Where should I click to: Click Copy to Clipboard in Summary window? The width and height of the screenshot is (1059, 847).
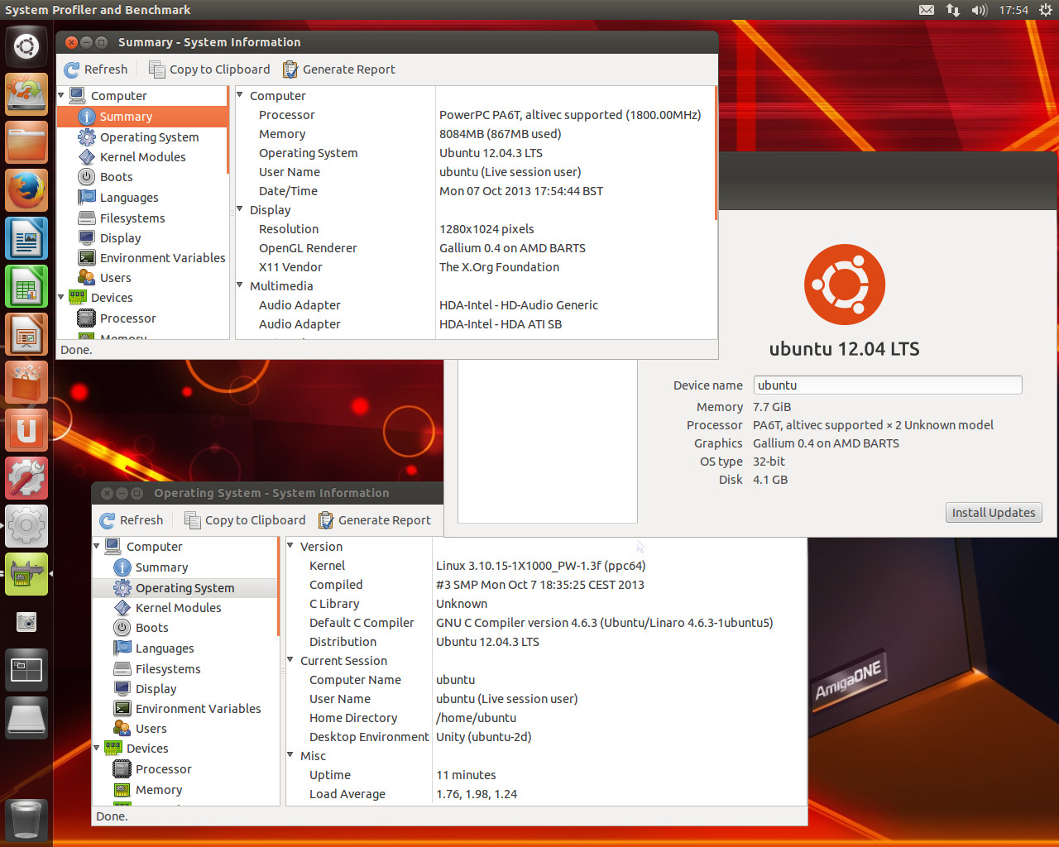209,69
